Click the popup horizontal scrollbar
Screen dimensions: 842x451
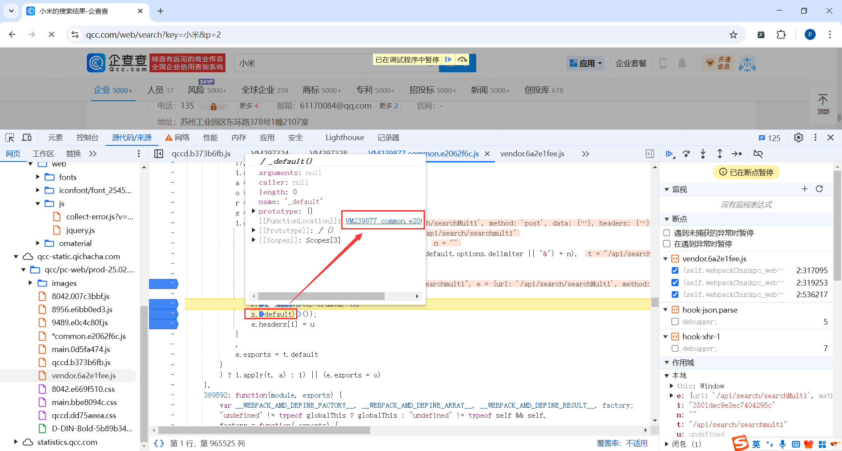click(321, 296)
